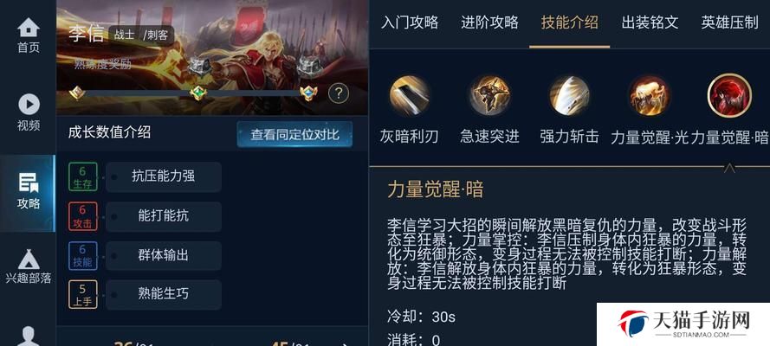Select the 力量觉醒·暗 skill icon

coord(729,95)
